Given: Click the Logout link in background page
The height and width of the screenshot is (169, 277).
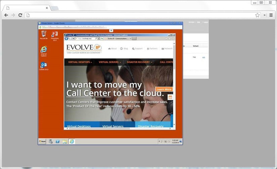Looking at the screenshot, I should (x=206, y=22).
